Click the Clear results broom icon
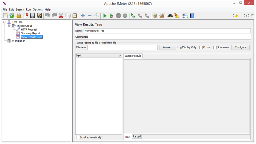This screenshot has width=256, height=144. click(155, 16)
